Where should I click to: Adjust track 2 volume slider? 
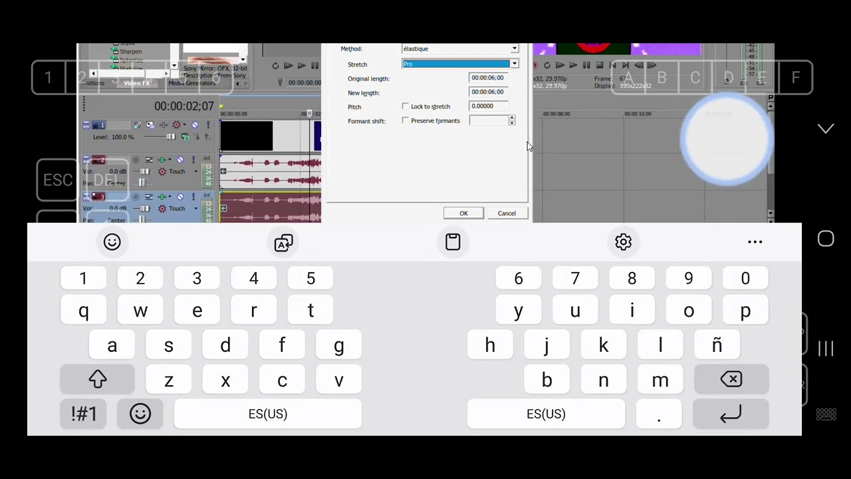pos(144,172)
